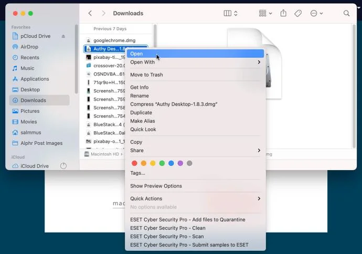The height and width of the screenshot is (254, 362).
Task: Open Desktop folder in sidebar
Action: (30, 90)
